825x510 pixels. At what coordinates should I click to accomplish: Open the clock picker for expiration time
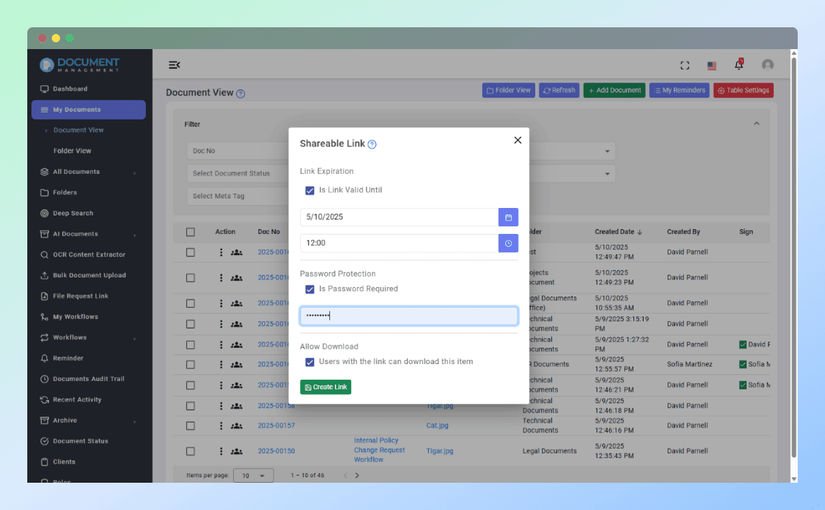pos(508,243)
